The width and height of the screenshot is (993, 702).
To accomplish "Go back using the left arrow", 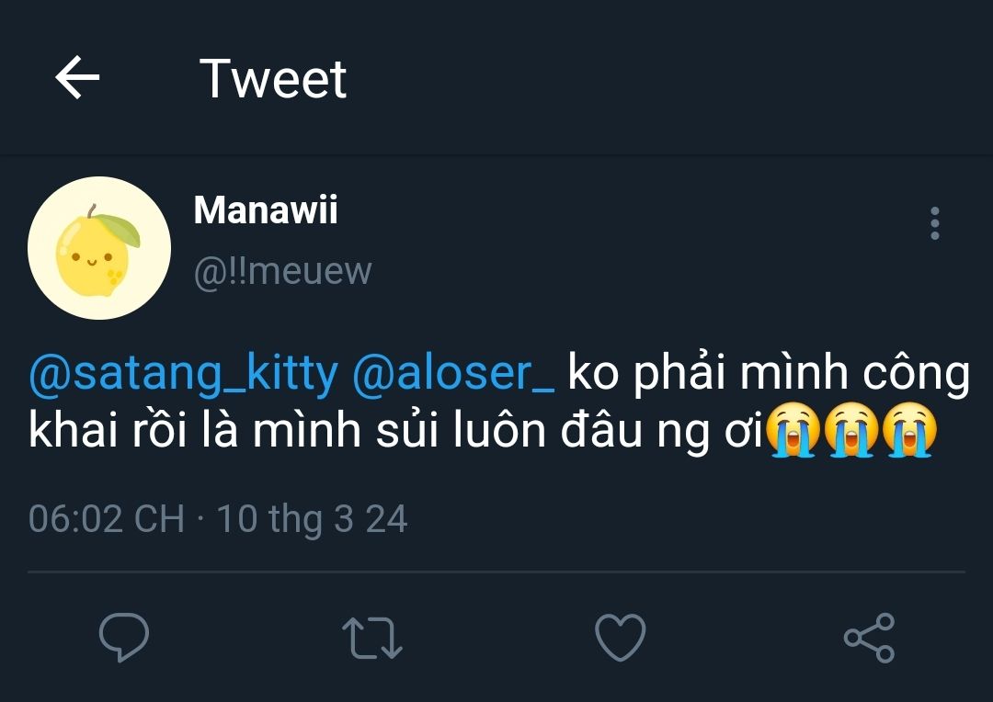I will (x=77, y=79).
